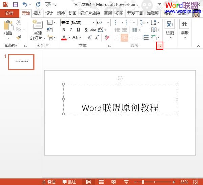Image resolution: width=203 pixels, height=185 pixels.
Task: Open the 绘图 drawing menu
Action: tap(170, 29)
